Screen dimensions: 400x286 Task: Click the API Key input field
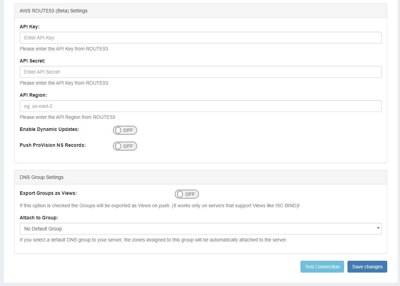[x=200, y=38]
